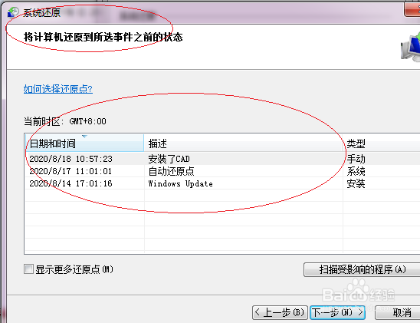Click the System Restore title bar icon
Screen dimensions: 420x323
pos(13,12)
